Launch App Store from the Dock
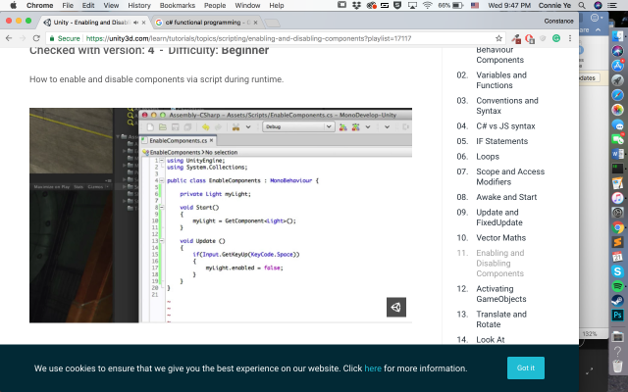This screenshot has height=392, width=628. [617, 66]
